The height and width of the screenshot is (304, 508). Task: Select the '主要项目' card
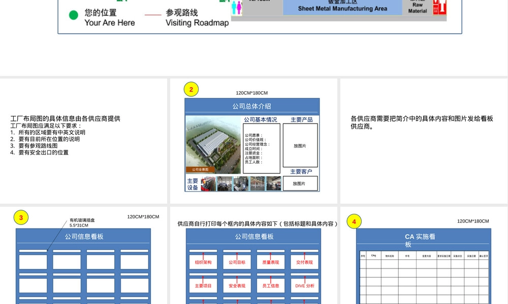[203, 286]
